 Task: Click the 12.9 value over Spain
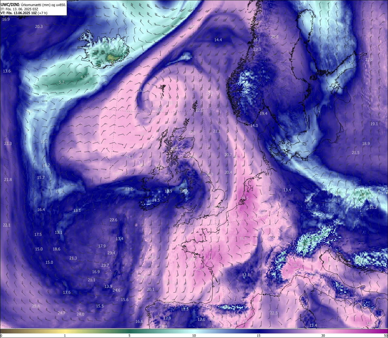(x=167, y=318)
